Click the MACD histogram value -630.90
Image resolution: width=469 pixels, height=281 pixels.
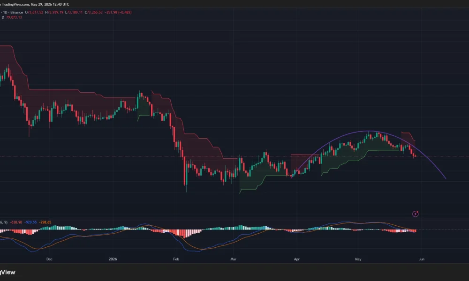click(16, 222)
